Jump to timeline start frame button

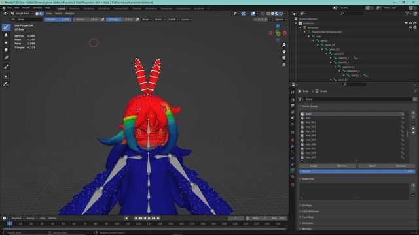coord(136,218)
